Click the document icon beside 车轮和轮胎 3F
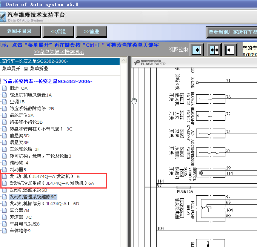 point(5,149)
